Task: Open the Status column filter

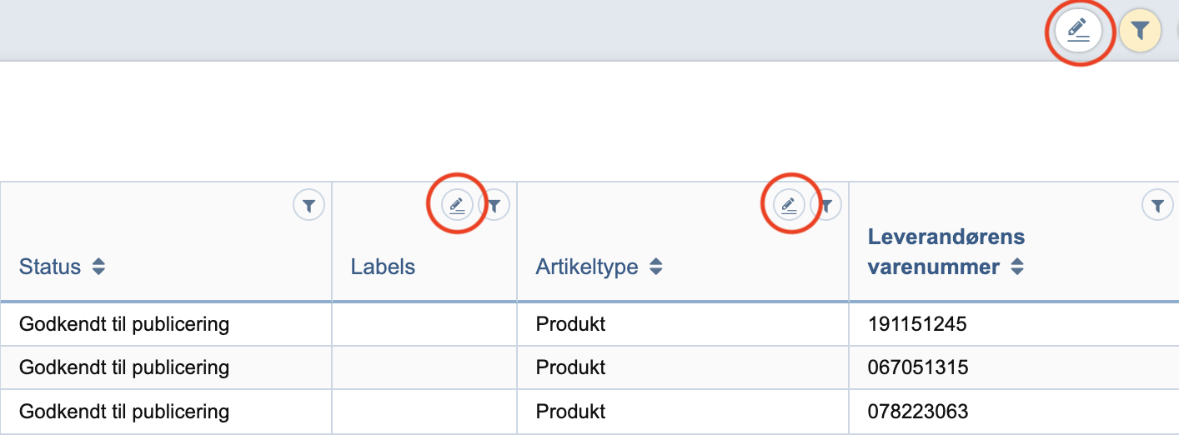Action: point(309,204)
